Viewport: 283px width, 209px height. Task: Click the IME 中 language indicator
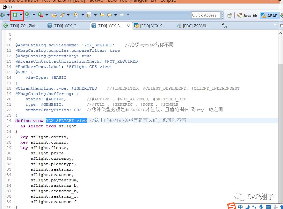coord(240,207)
